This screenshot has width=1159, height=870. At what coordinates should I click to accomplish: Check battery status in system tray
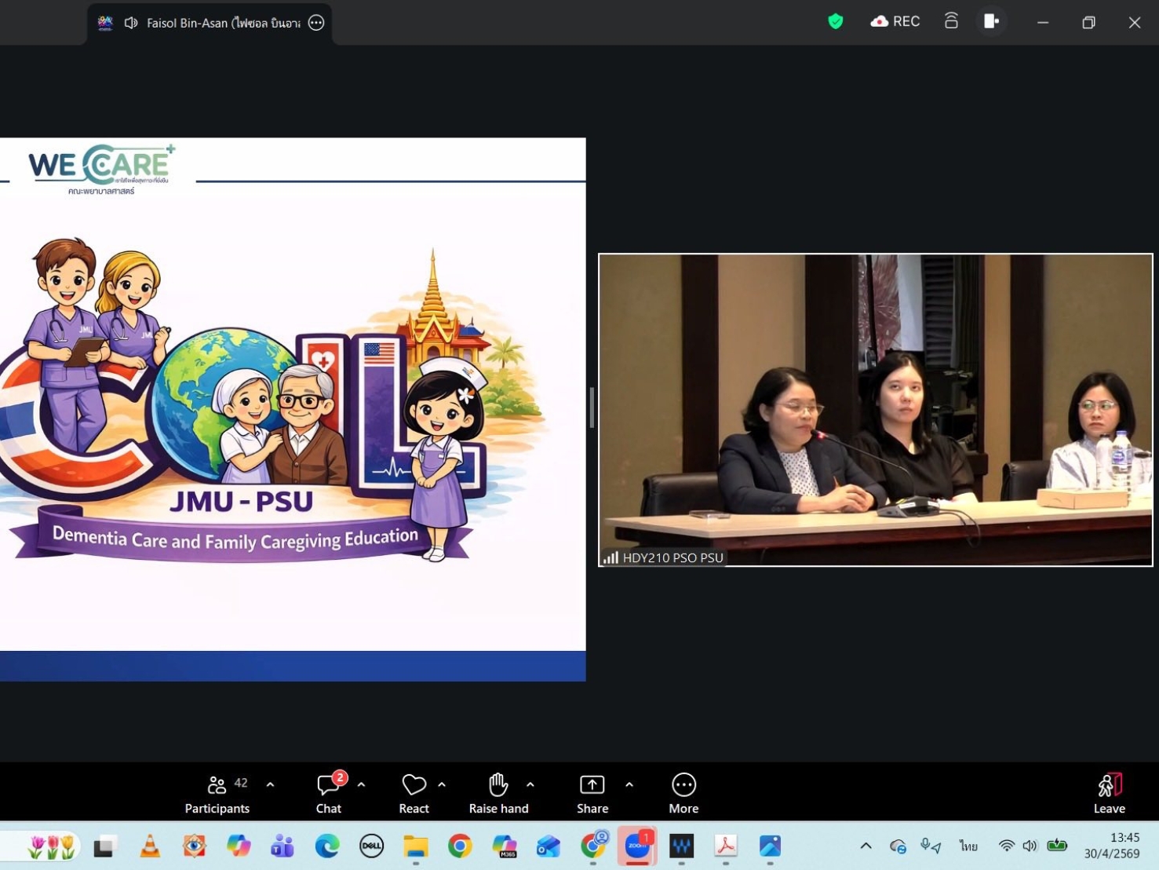coord(1057,846)
